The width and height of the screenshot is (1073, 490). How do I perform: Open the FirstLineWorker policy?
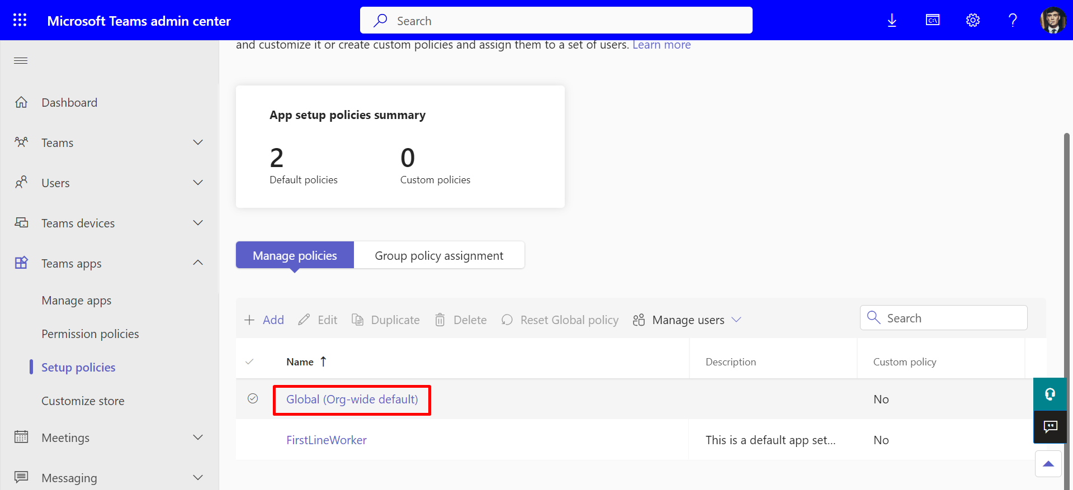coord(327,440)
